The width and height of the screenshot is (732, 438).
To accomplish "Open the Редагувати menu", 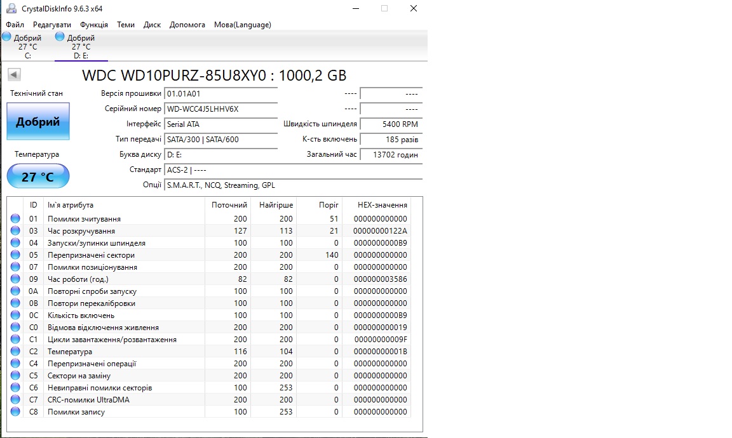I will [52, 25].
